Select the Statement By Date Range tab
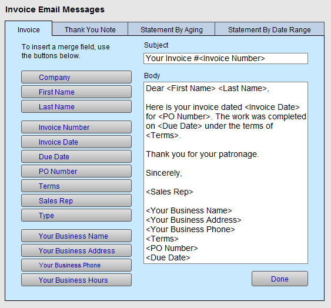 pyautogui.click(x=269, y=29)
